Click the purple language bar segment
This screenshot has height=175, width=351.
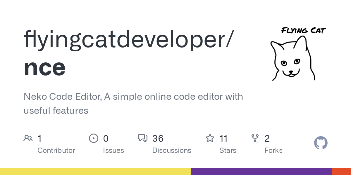tap(261, 171)
